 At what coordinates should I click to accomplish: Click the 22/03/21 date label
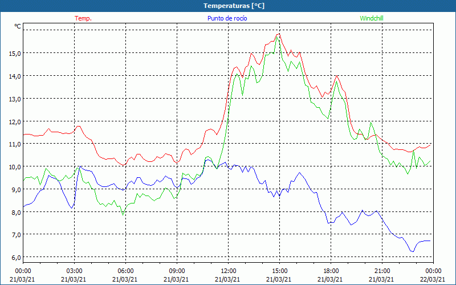coord(433,279)
